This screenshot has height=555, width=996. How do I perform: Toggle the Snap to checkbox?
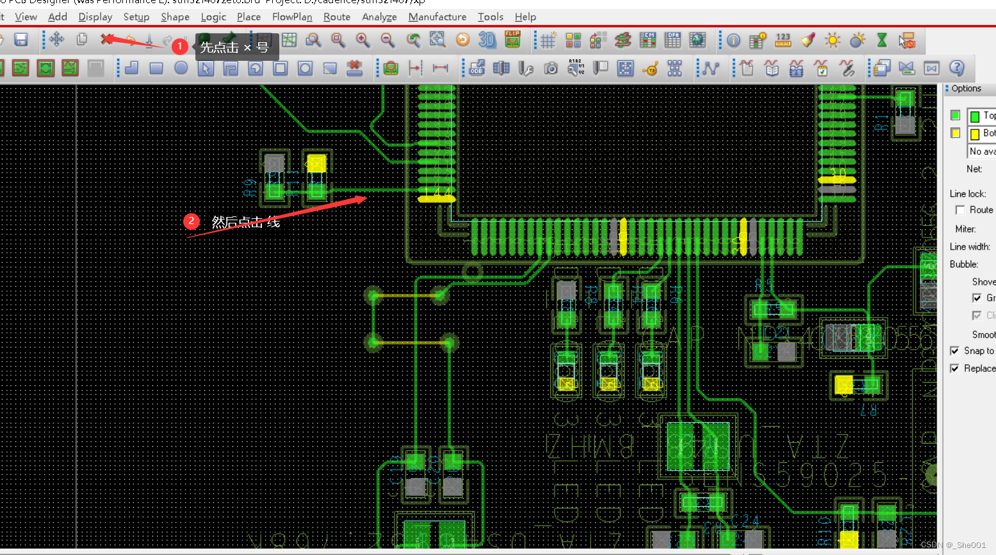954,351
